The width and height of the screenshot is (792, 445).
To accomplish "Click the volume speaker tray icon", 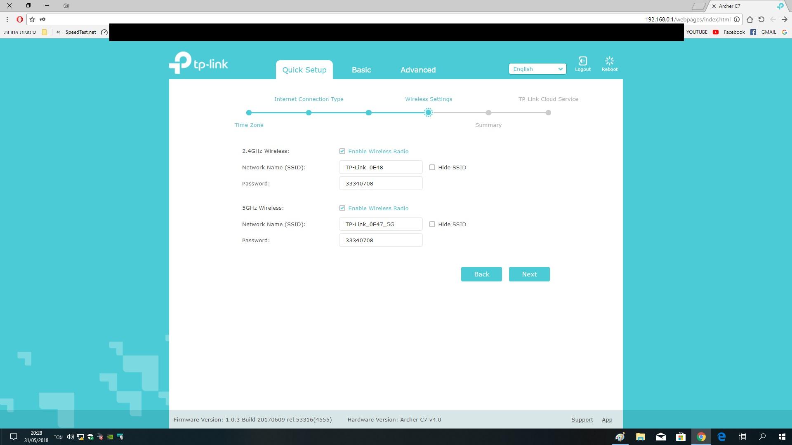I will (x=70, y=437).
